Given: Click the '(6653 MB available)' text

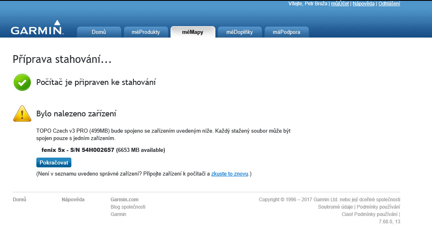Looking at the screenshot, I should click(x=140, y=150).
